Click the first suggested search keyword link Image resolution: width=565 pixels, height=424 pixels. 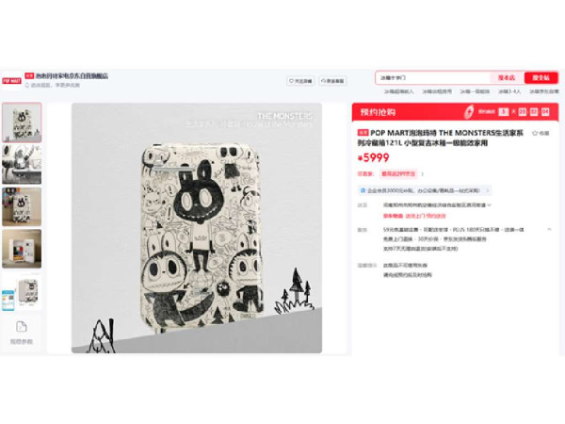tap(399, 91)
